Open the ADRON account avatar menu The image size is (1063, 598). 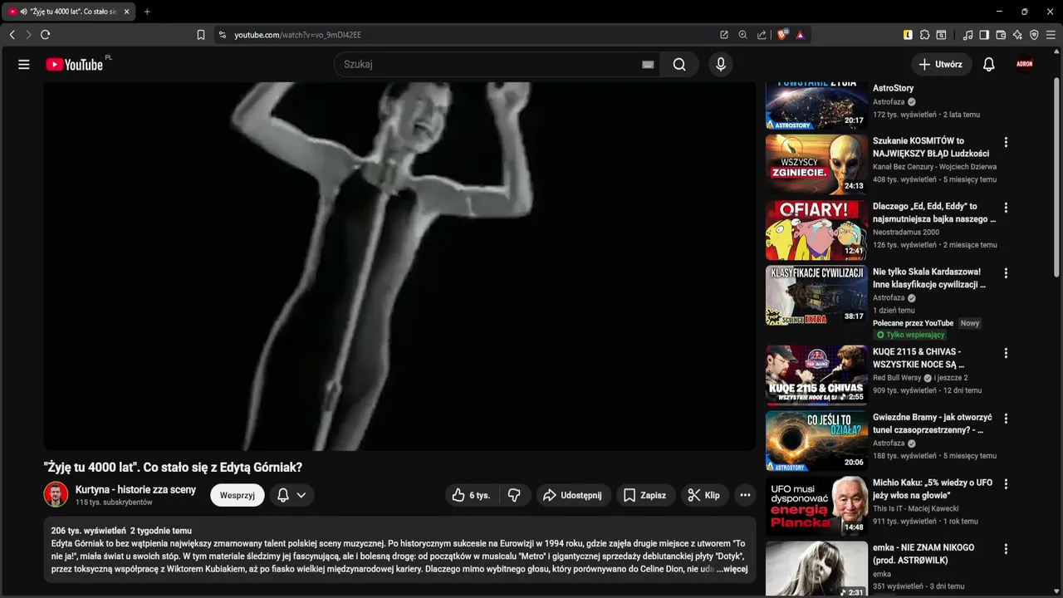[1025, 65]
